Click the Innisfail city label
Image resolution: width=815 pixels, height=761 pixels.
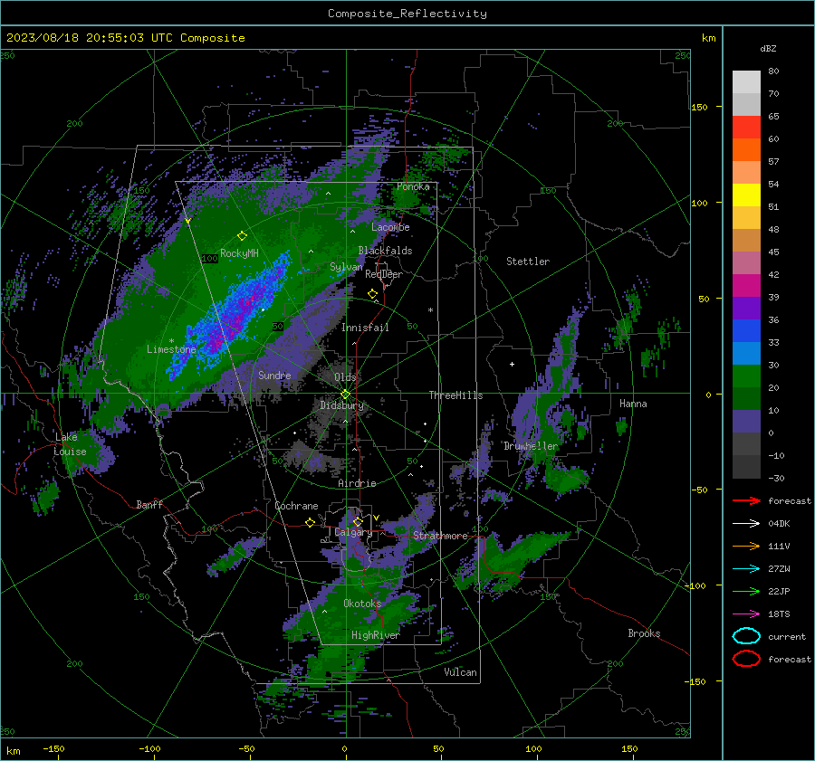(365, 328)
